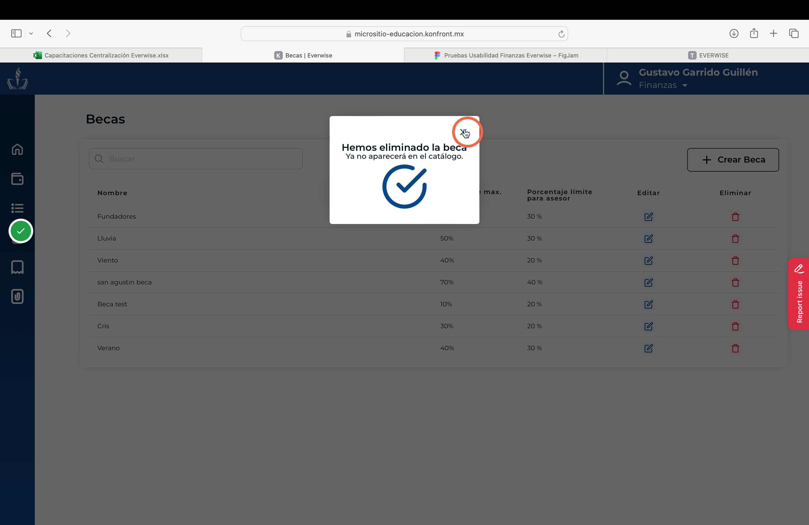The image size is (809, 525).
Task: Delete the Viento scholarship
Action: click(735, 260)
